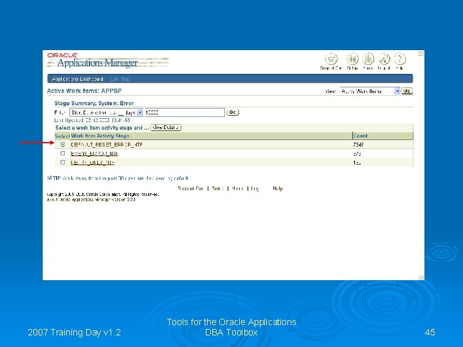Sort by the Work Item Activity Stage arrow icon
This screenshot has height=347, width=463.
pos(132,136)
